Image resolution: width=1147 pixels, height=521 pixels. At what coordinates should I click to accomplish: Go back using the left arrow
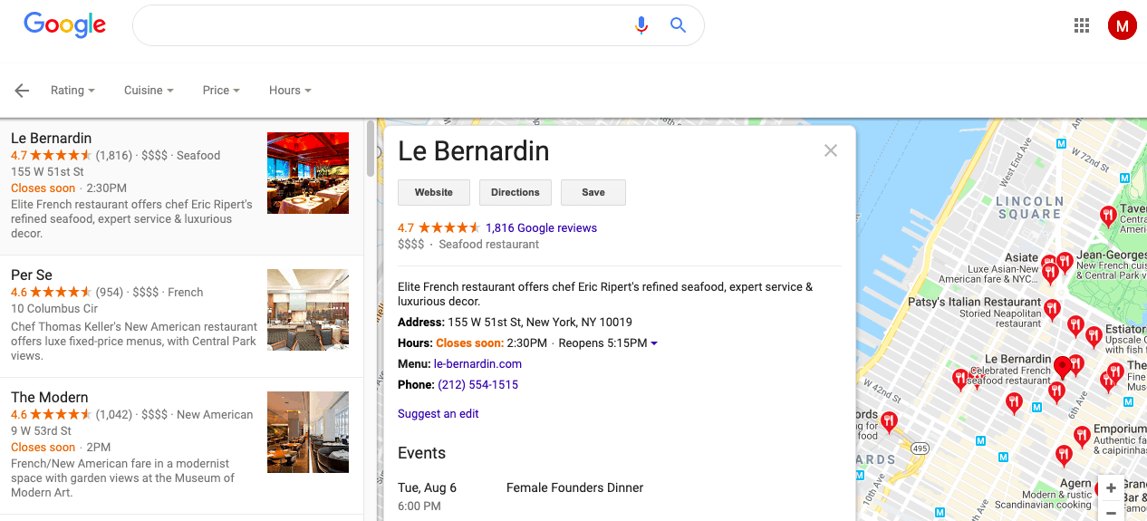pos(22,91)
